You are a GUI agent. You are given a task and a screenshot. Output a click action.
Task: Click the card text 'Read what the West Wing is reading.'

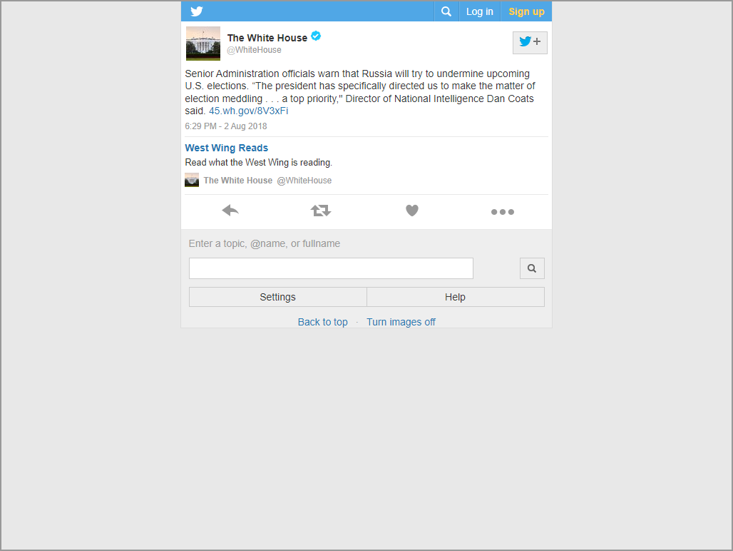[x=259, y=162]
